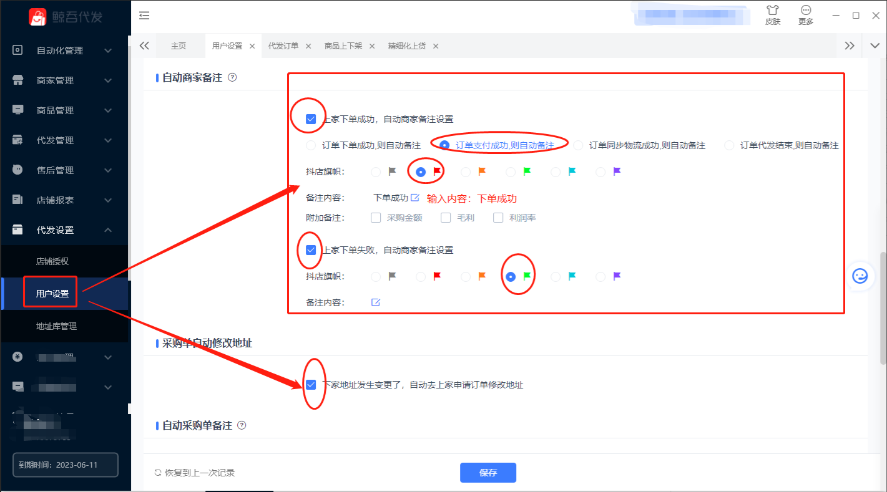Open the smiley customer service icon
The width and height of the screenshot is (887, 492).
pyautogui.click(x=860, y=276)
